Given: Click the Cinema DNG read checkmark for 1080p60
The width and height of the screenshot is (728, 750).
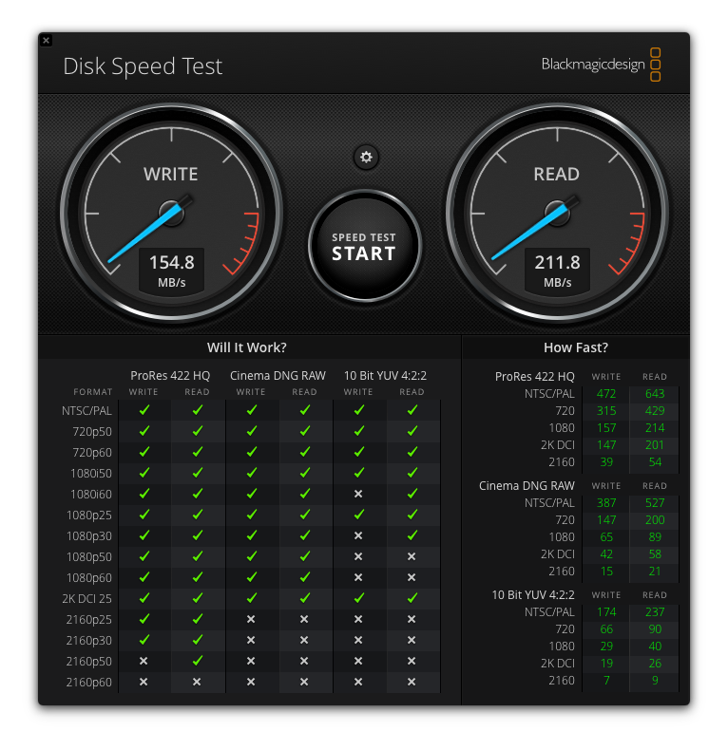Looking at the screenshot, I should point(305,577).
